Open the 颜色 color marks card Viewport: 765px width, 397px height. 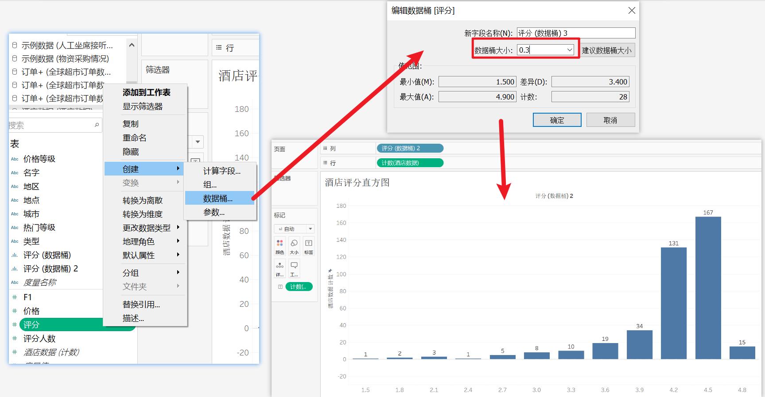[x=280, y=246]
